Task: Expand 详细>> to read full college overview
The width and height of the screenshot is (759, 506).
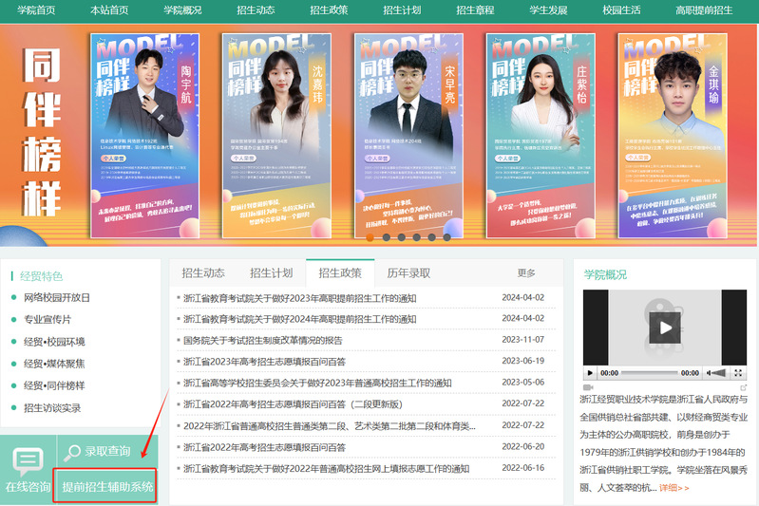Action: [674, 488]
